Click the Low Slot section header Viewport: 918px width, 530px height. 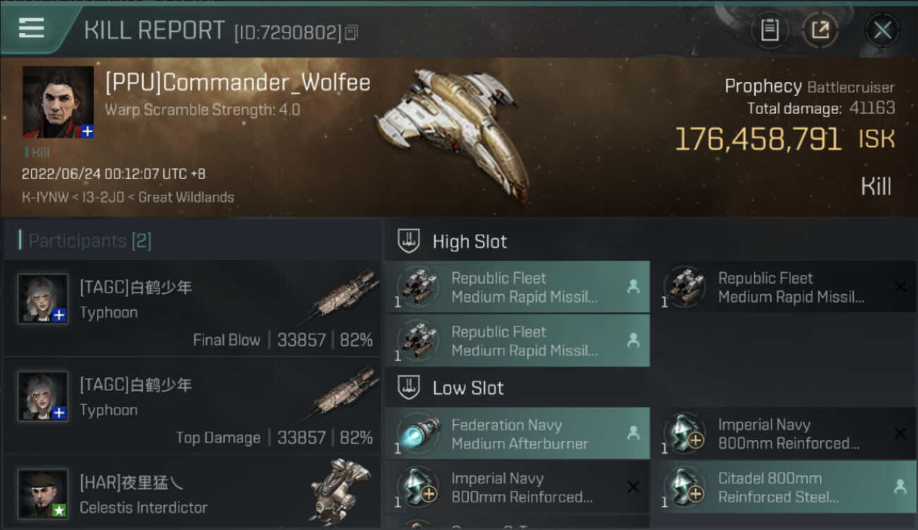(467, 388)
